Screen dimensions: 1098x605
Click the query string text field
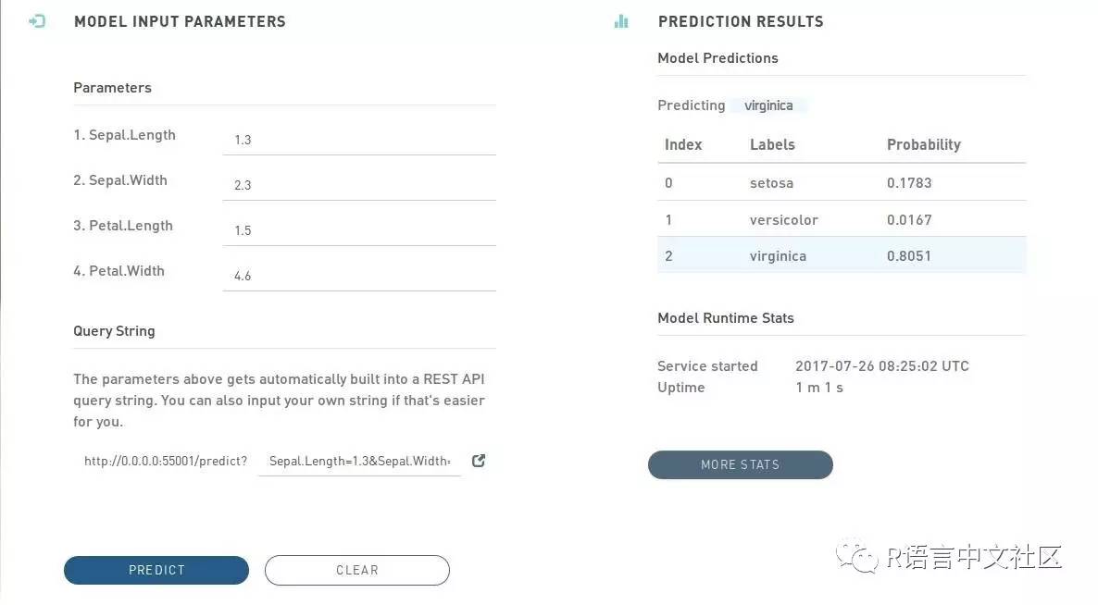359,461
